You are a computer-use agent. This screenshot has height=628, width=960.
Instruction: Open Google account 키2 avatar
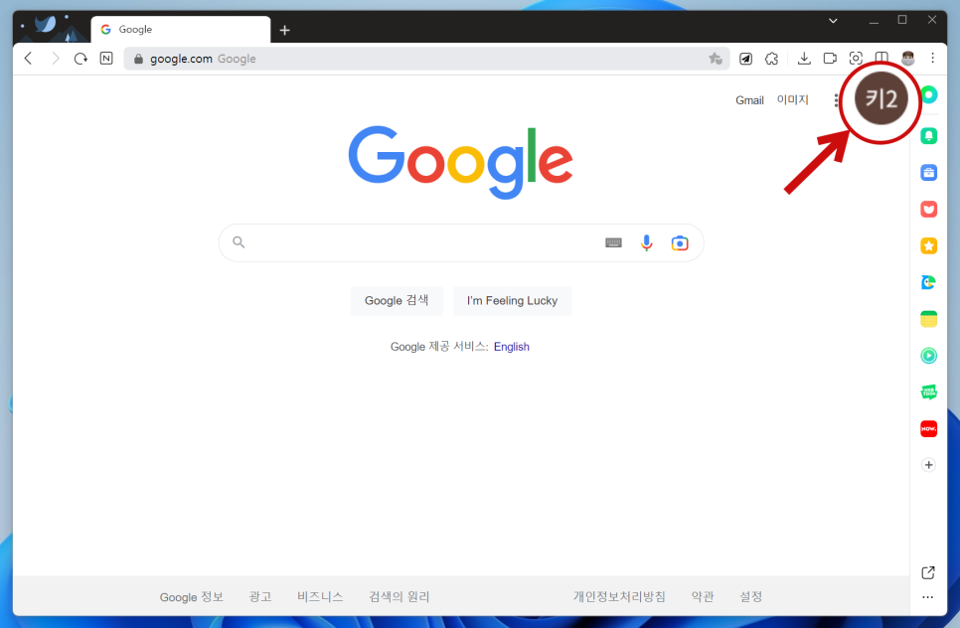pos(881,98)
